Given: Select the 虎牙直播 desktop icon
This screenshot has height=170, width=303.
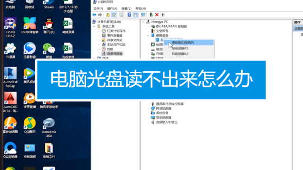Looking at the screenshot, I should point(29,100).
